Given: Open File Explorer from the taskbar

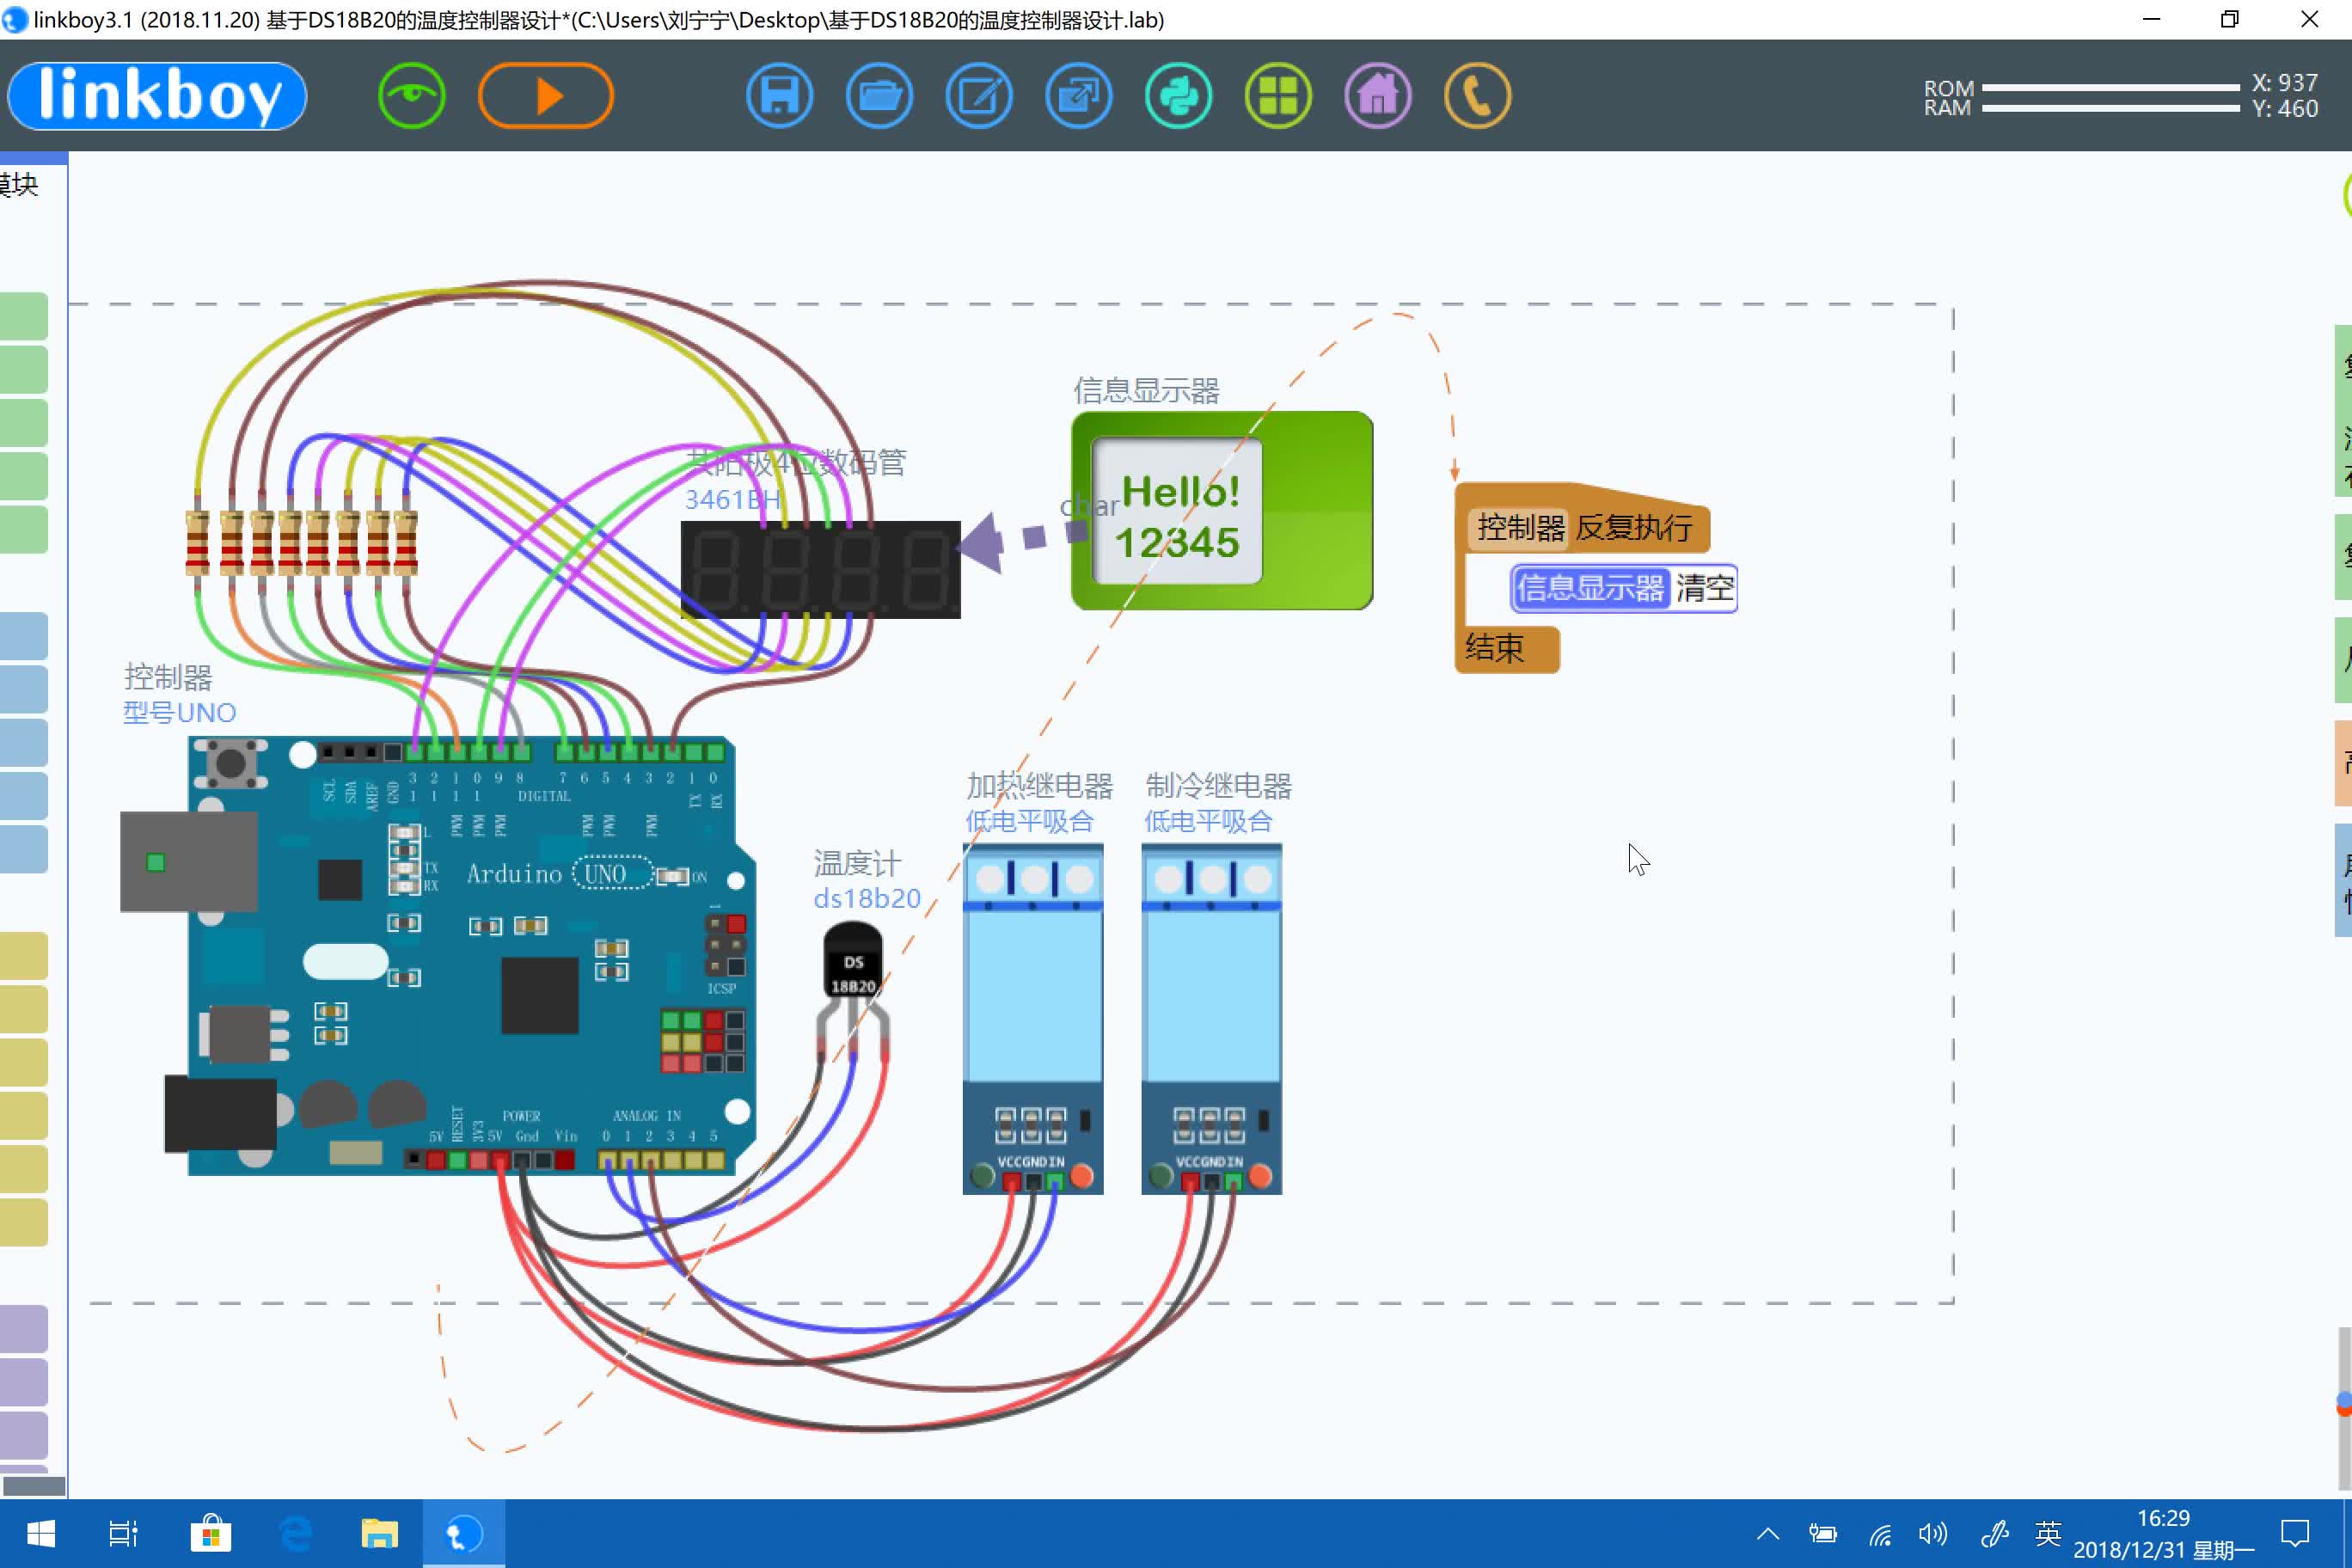Looking at the screenshot, I should tap(379, 1533).
